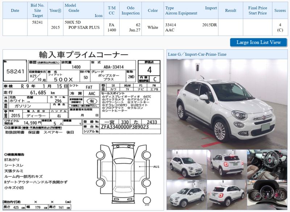Click the score 4 (C) cell
Viewport: 290px width, 212px height.
click(280, 27)
